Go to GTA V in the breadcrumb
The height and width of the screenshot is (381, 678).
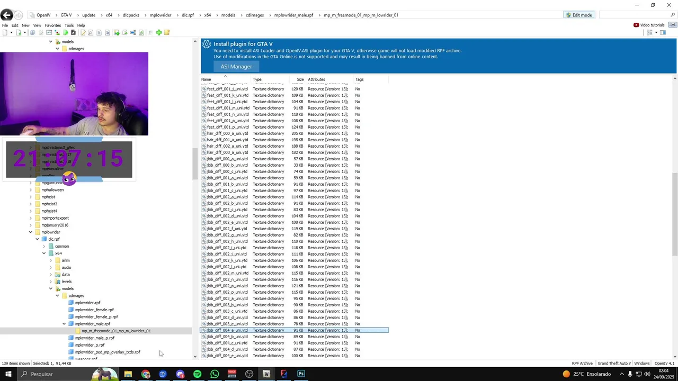click(66, 15)
